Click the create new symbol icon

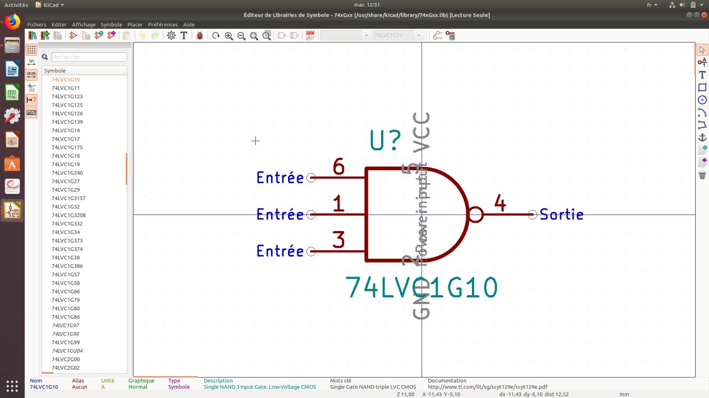pos(73,35)
